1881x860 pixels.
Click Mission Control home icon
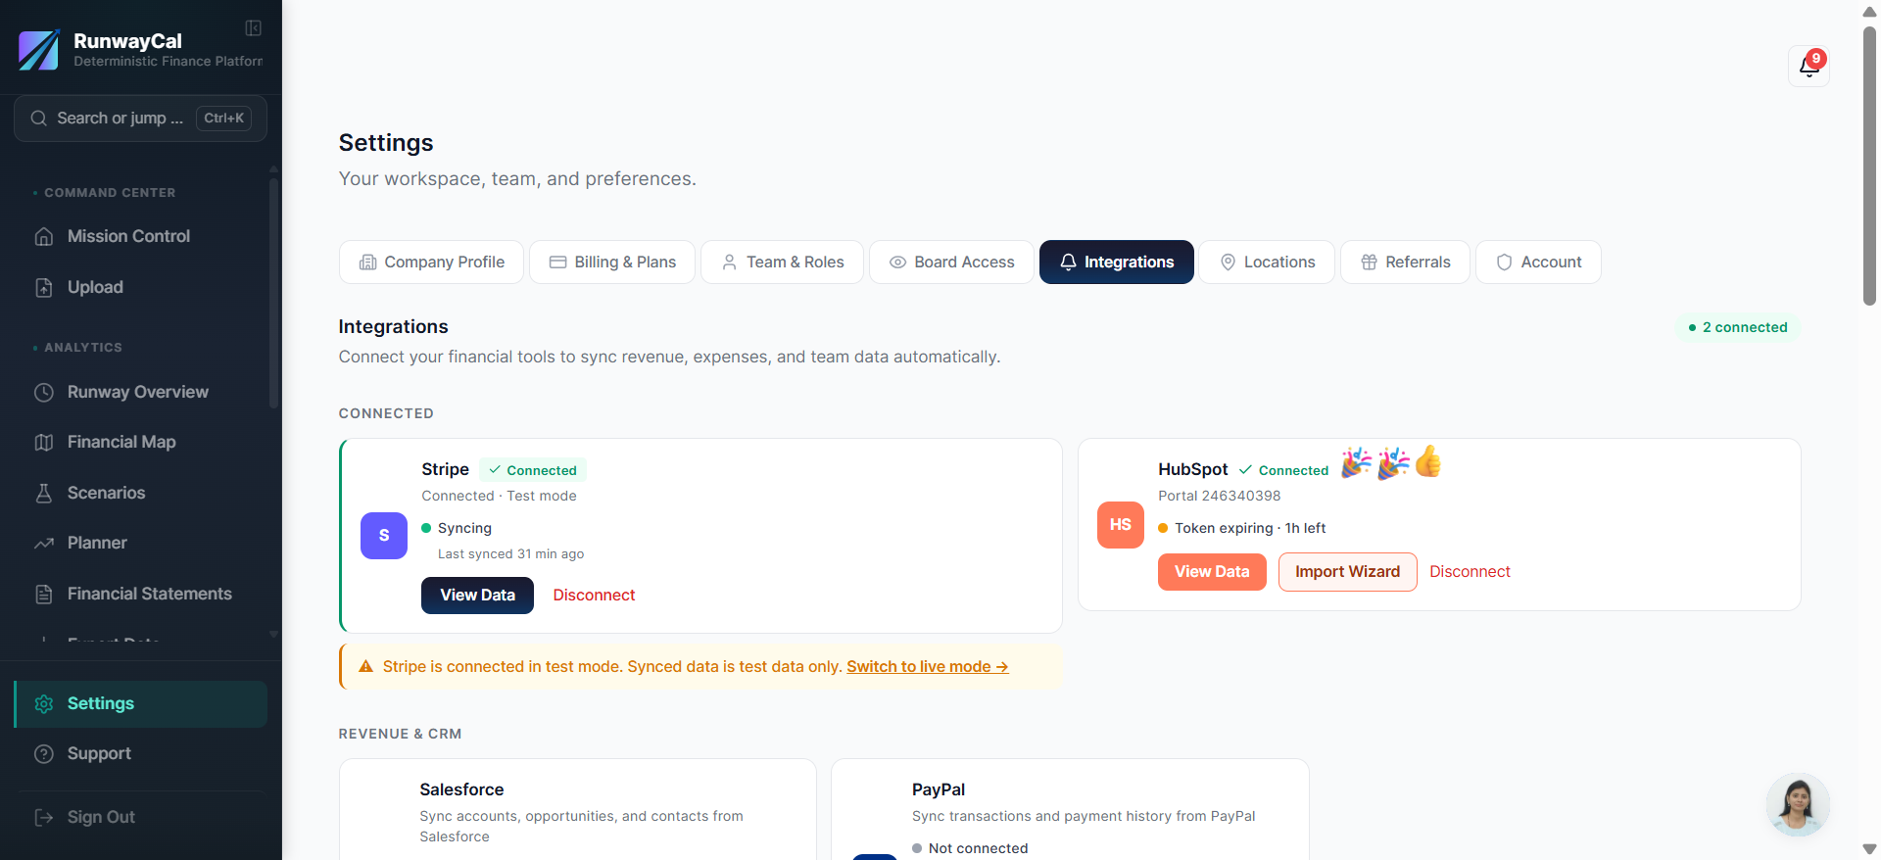point(44,237)
